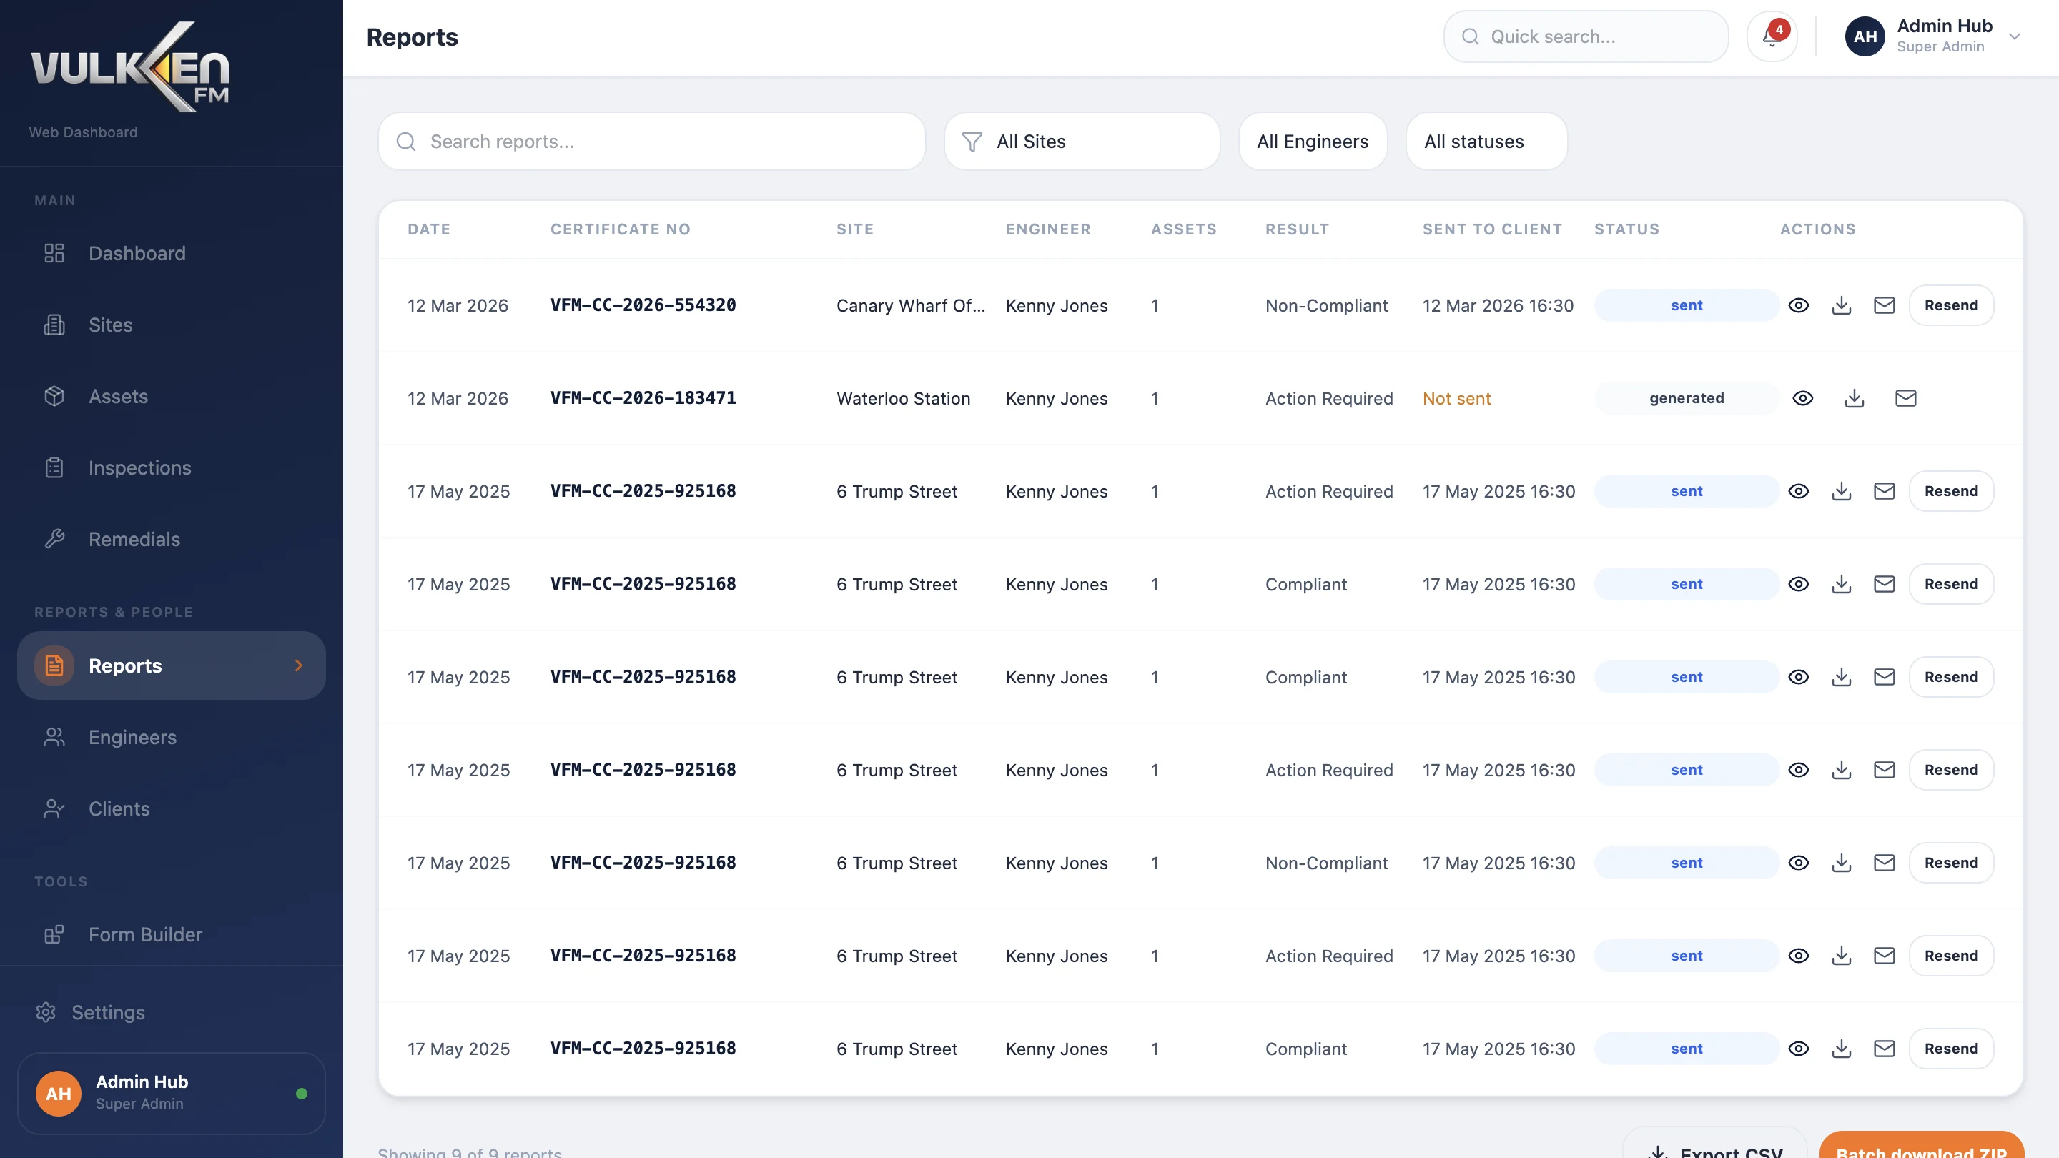Open the Engineers page
2059x1158 pixels.
coord(133,737)
